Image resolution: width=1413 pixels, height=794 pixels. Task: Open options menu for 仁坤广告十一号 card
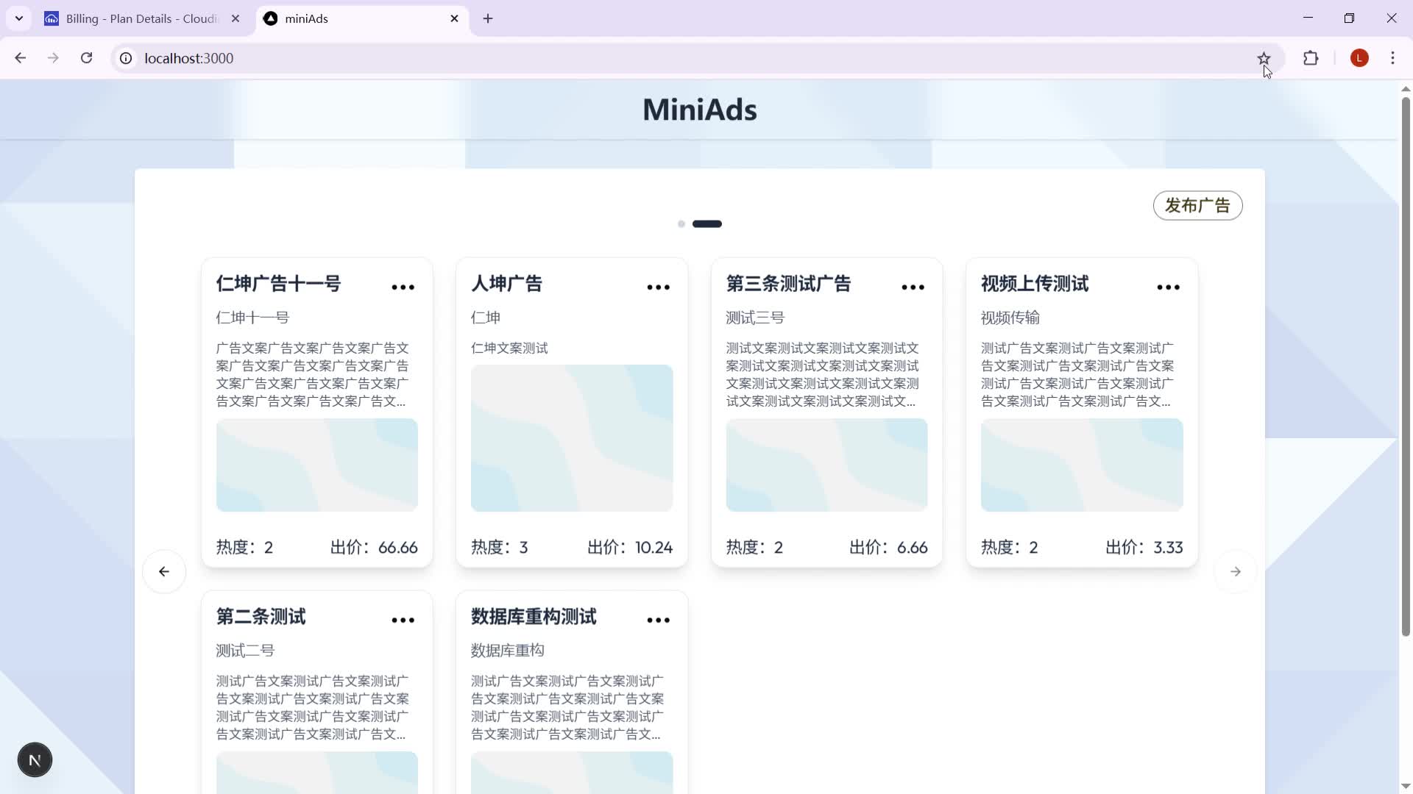pos(403,287)
